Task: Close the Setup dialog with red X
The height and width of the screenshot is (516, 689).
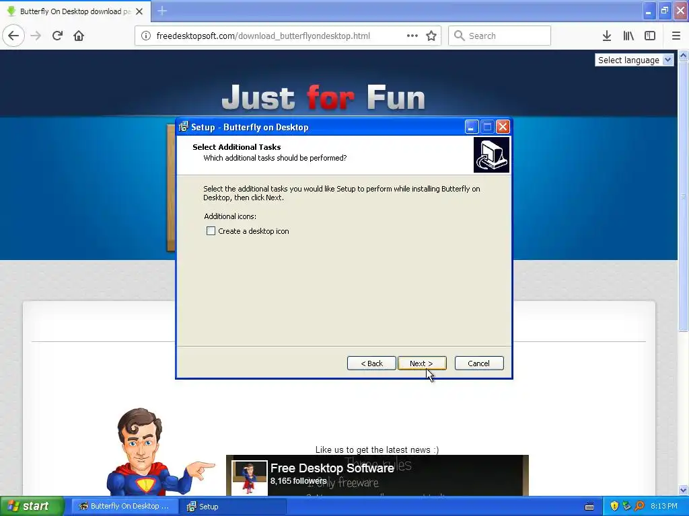Action: tap(503, 127)
